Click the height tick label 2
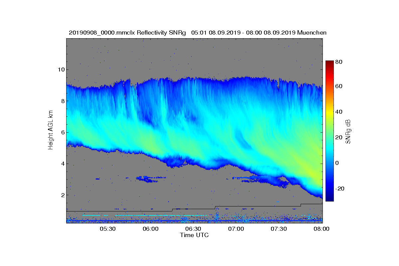Viewport: 399px width, 266px height. tap(62, 195)
